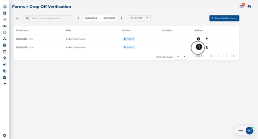Click Public Submission in the 11:14 row

[76, 39]
